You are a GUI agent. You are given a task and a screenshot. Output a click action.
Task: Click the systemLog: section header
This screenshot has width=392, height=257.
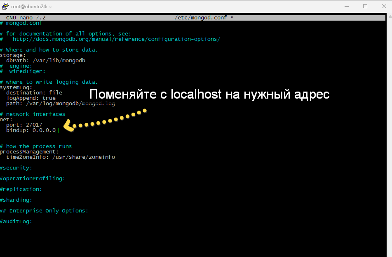[16, 87]
